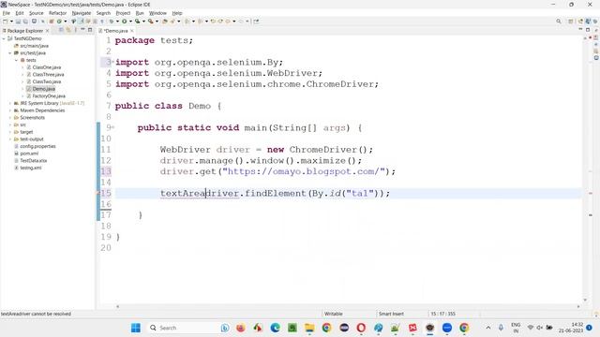Open the Project menu
This screenshot has width=600, height=337.
coord(123,13)
